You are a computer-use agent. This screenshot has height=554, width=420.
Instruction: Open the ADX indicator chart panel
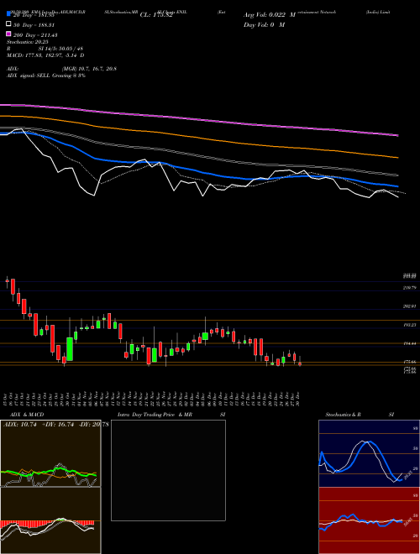[x=50, y=453]
